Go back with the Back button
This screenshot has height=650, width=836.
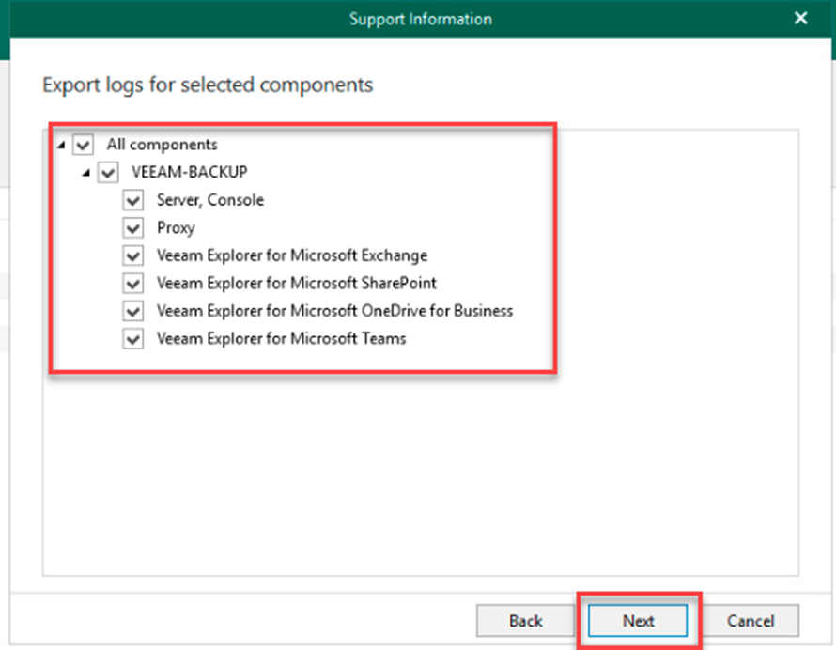tap(525, 621)
